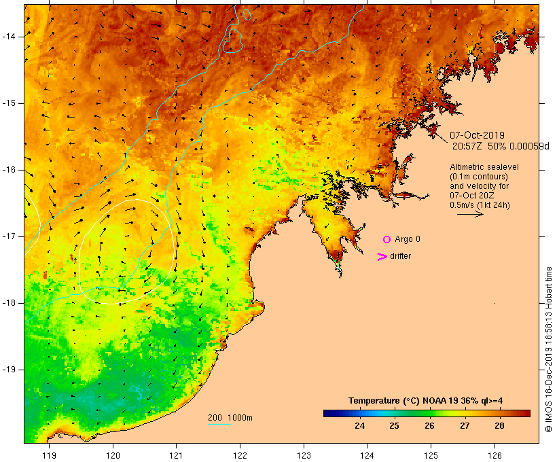Click the 'Temperature (°C) NOAA 19 36% ql>=4' title

point(426,401)
